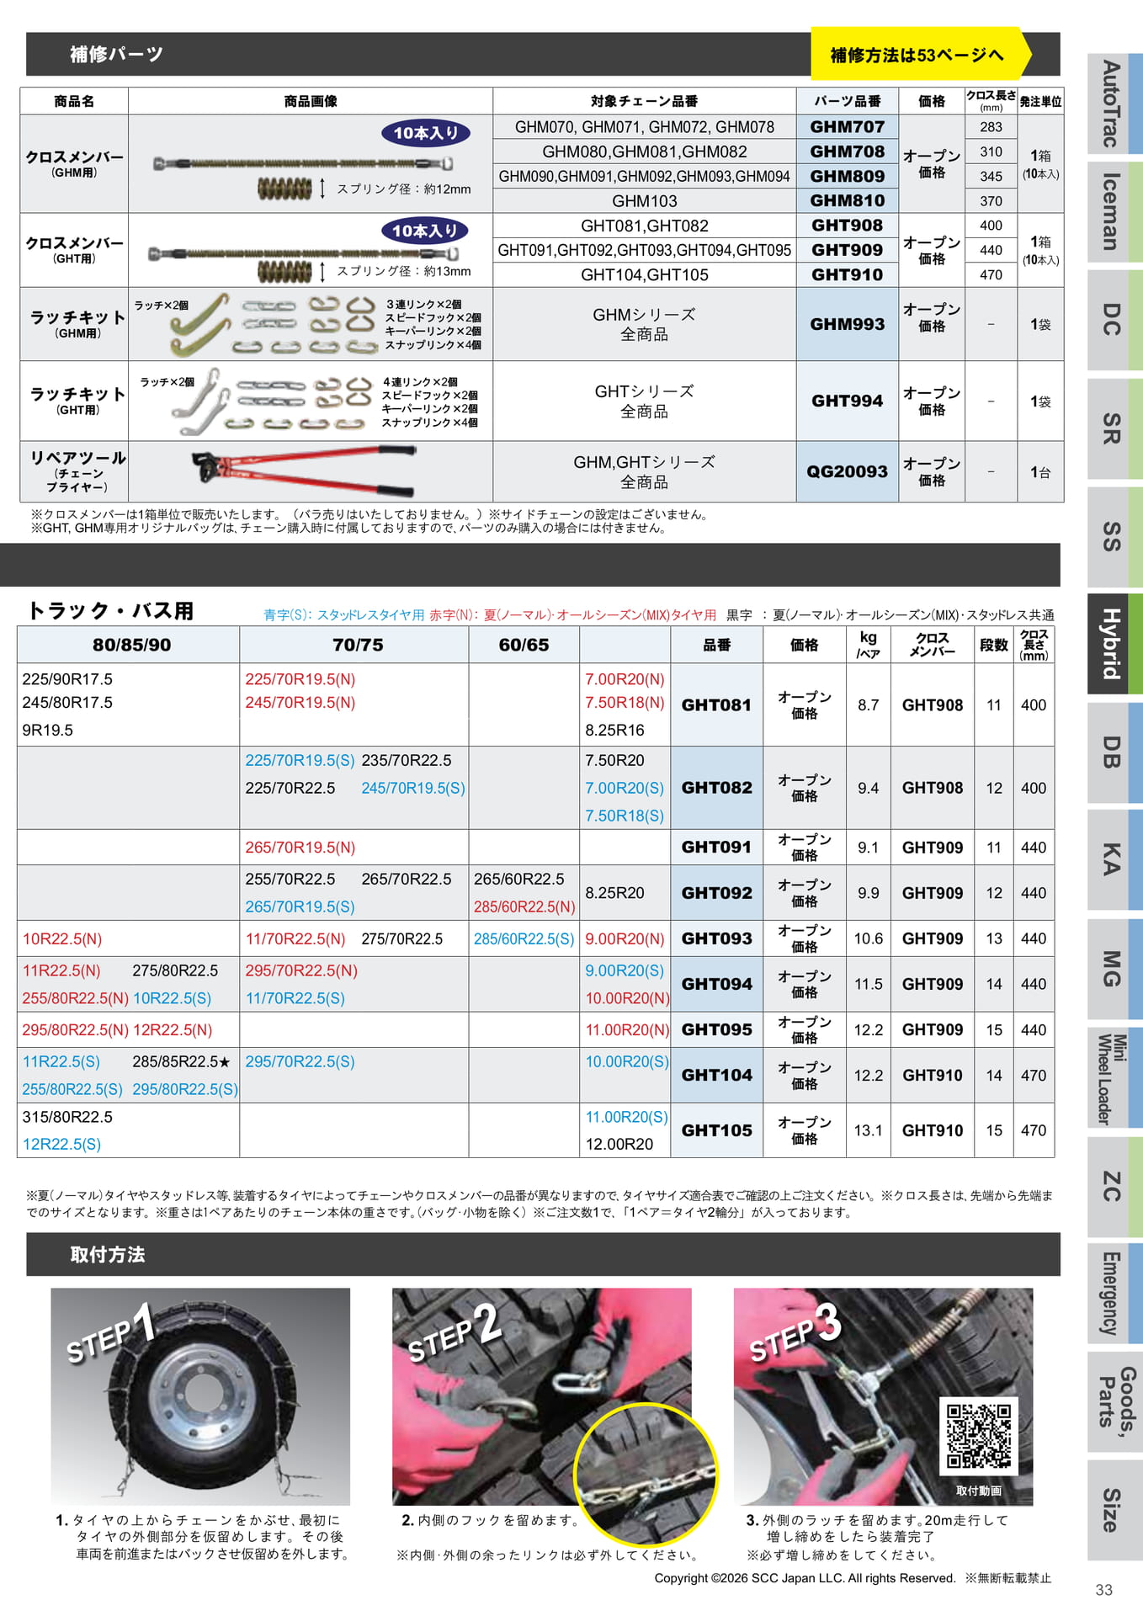Open the AutoTrac side tab
This screenshot has width=1143, height=1616.
[x=1114, y=104]
